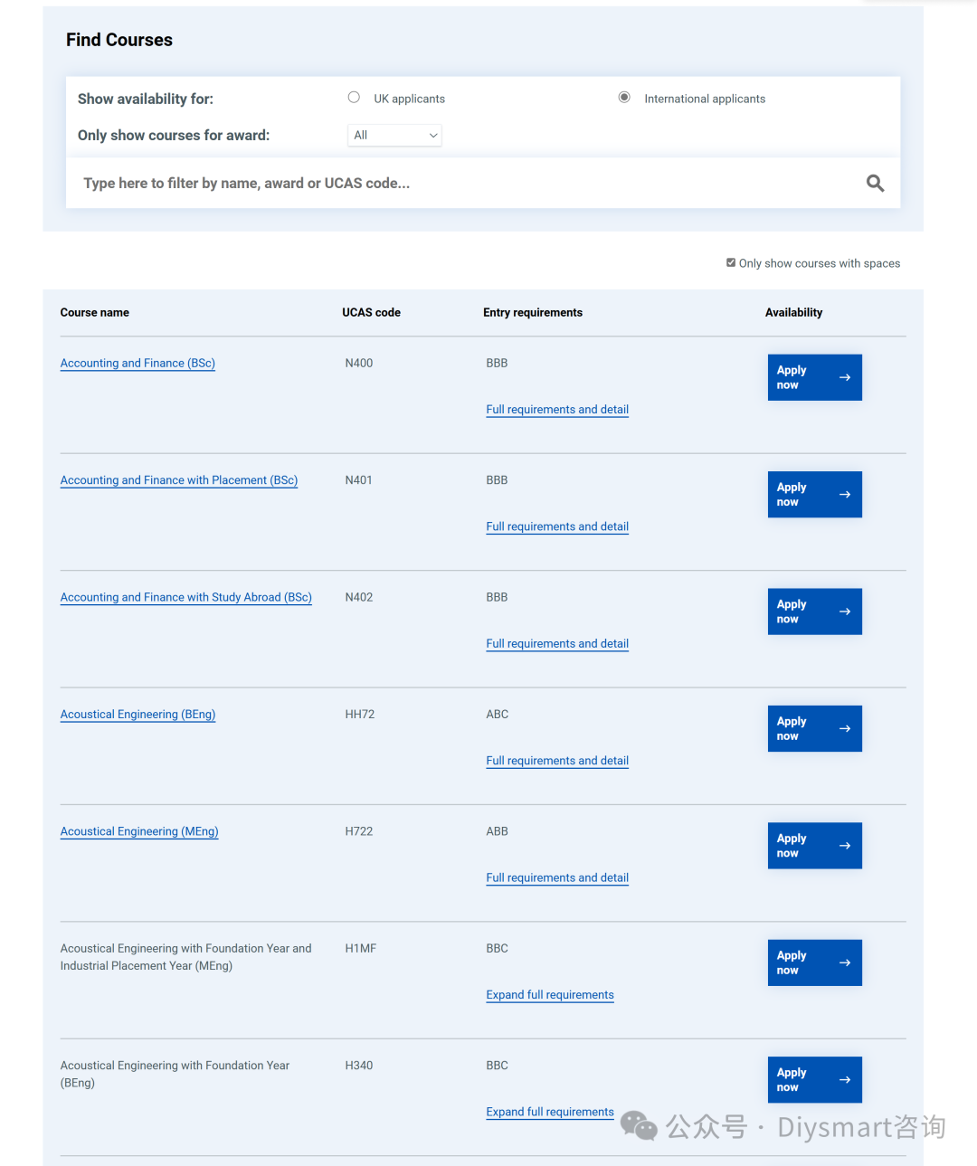Select the UK applicants radio button
The width and height of the screenshot is (977, 1166).
(354, 98)
